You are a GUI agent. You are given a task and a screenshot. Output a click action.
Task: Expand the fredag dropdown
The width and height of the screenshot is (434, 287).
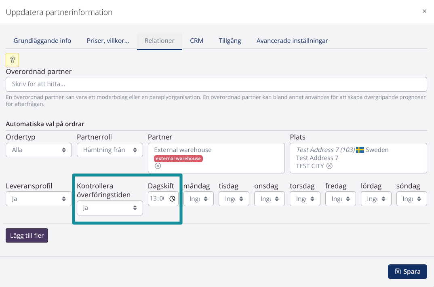point(340,199)
